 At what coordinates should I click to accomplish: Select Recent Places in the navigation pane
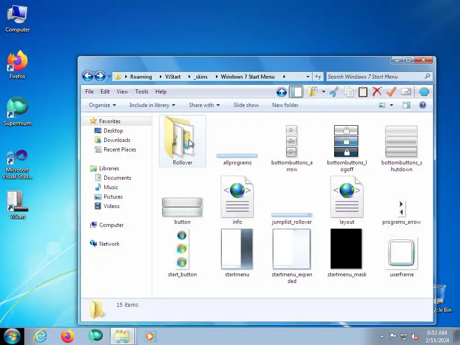119,149
